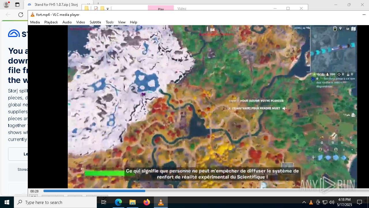Click Properties checkmark icon in Explorer quick access
The image size is (369, 208).
[x=96, y=8]
